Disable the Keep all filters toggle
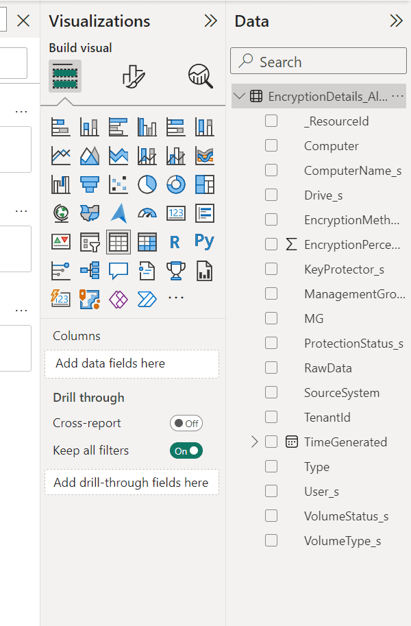Viewport: 411px width, 626px height. 186,450
